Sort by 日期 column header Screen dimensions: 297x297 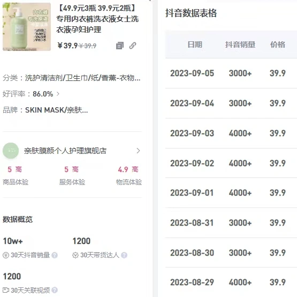point(195,44)
